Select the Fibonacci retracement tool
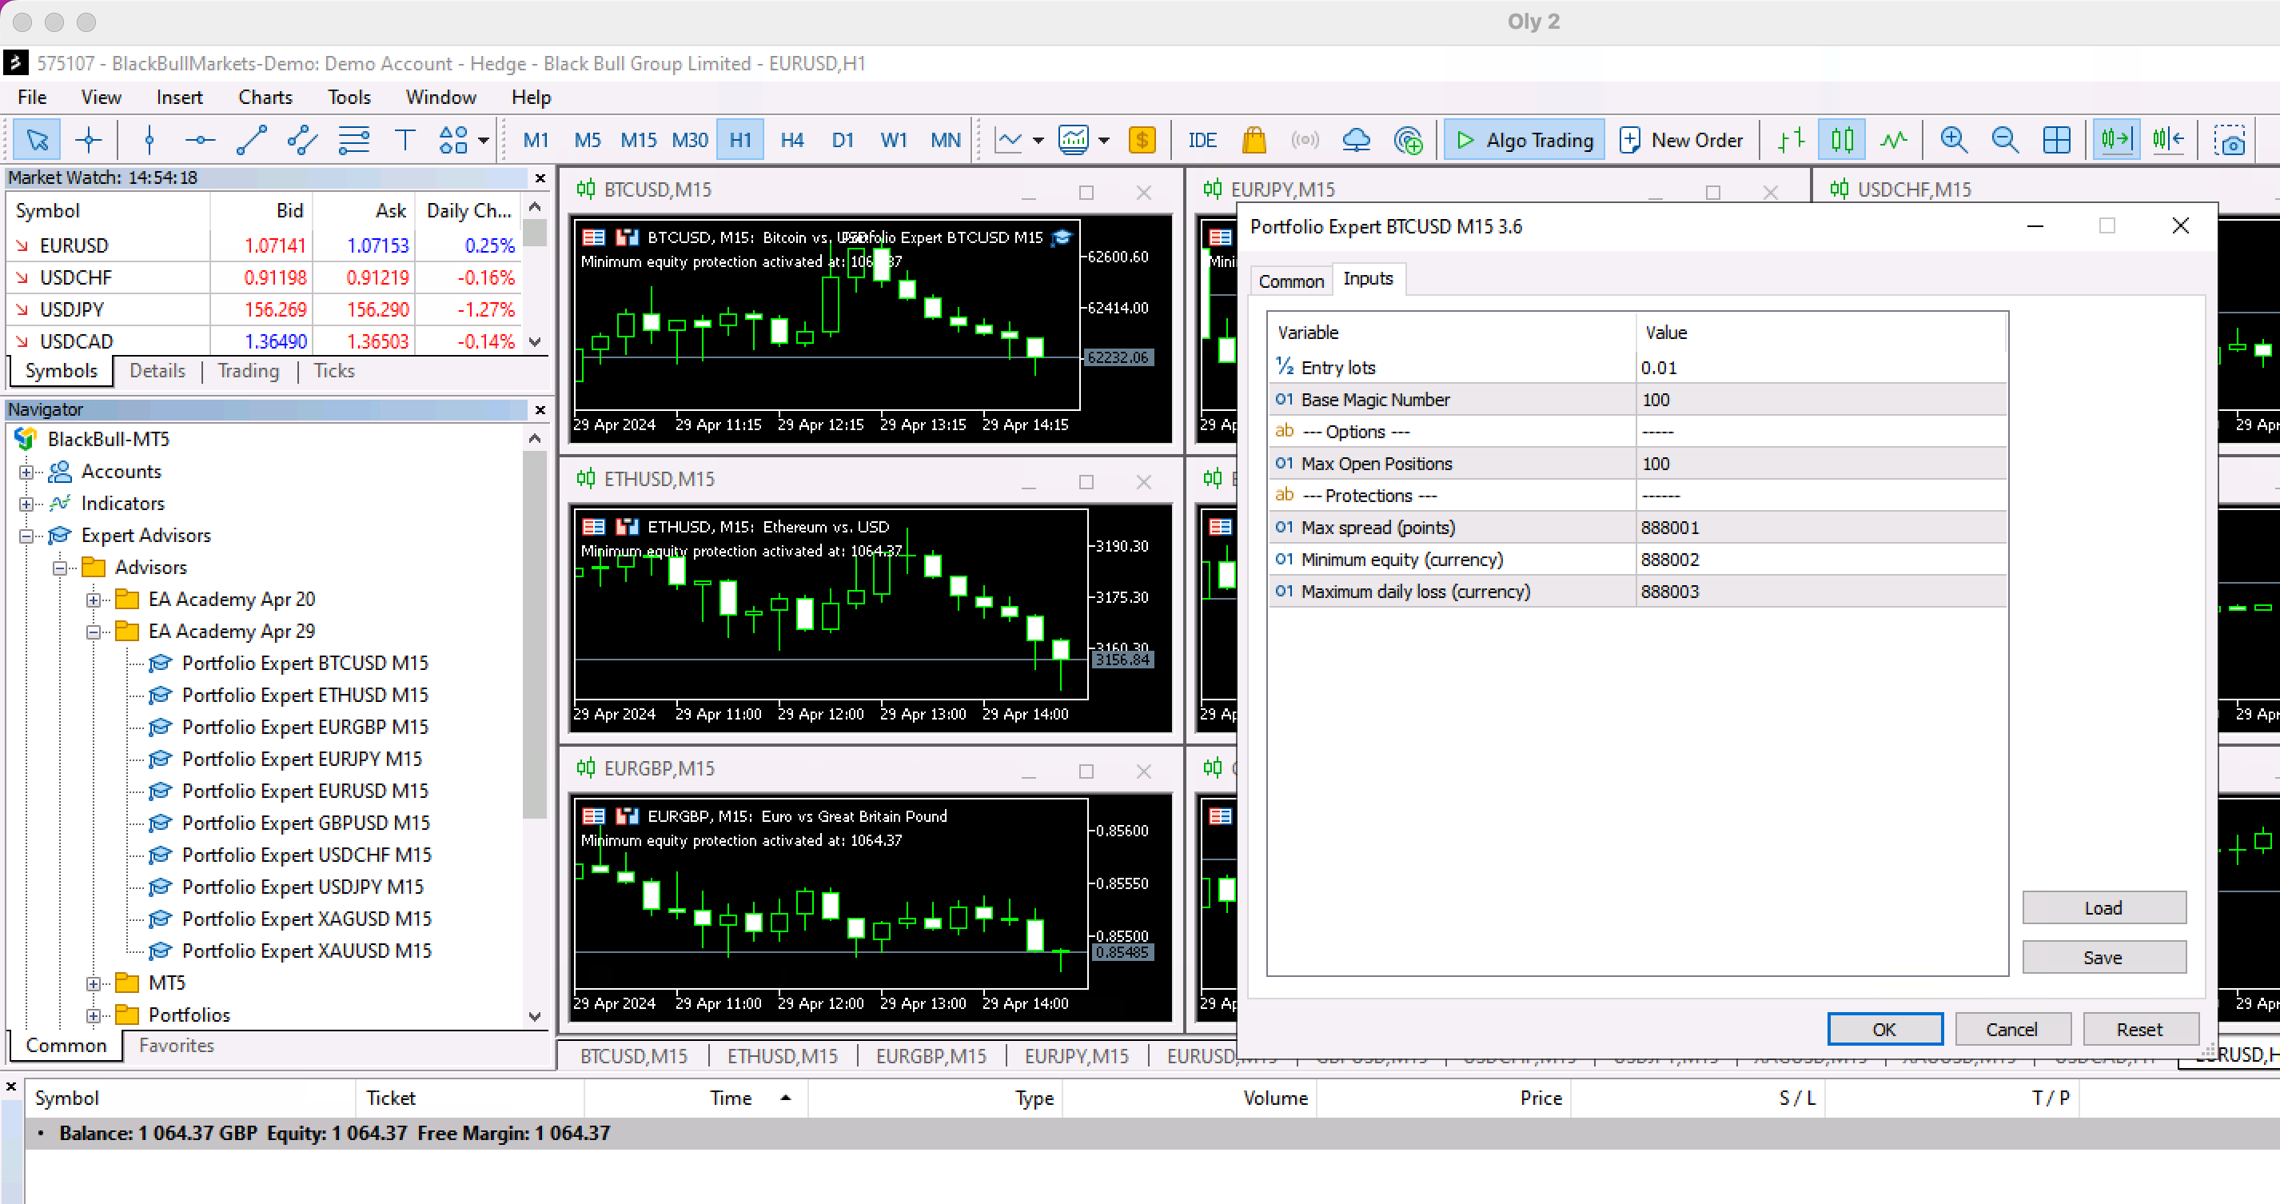This screenshot has width=2280, height=1204. (354, 140)
